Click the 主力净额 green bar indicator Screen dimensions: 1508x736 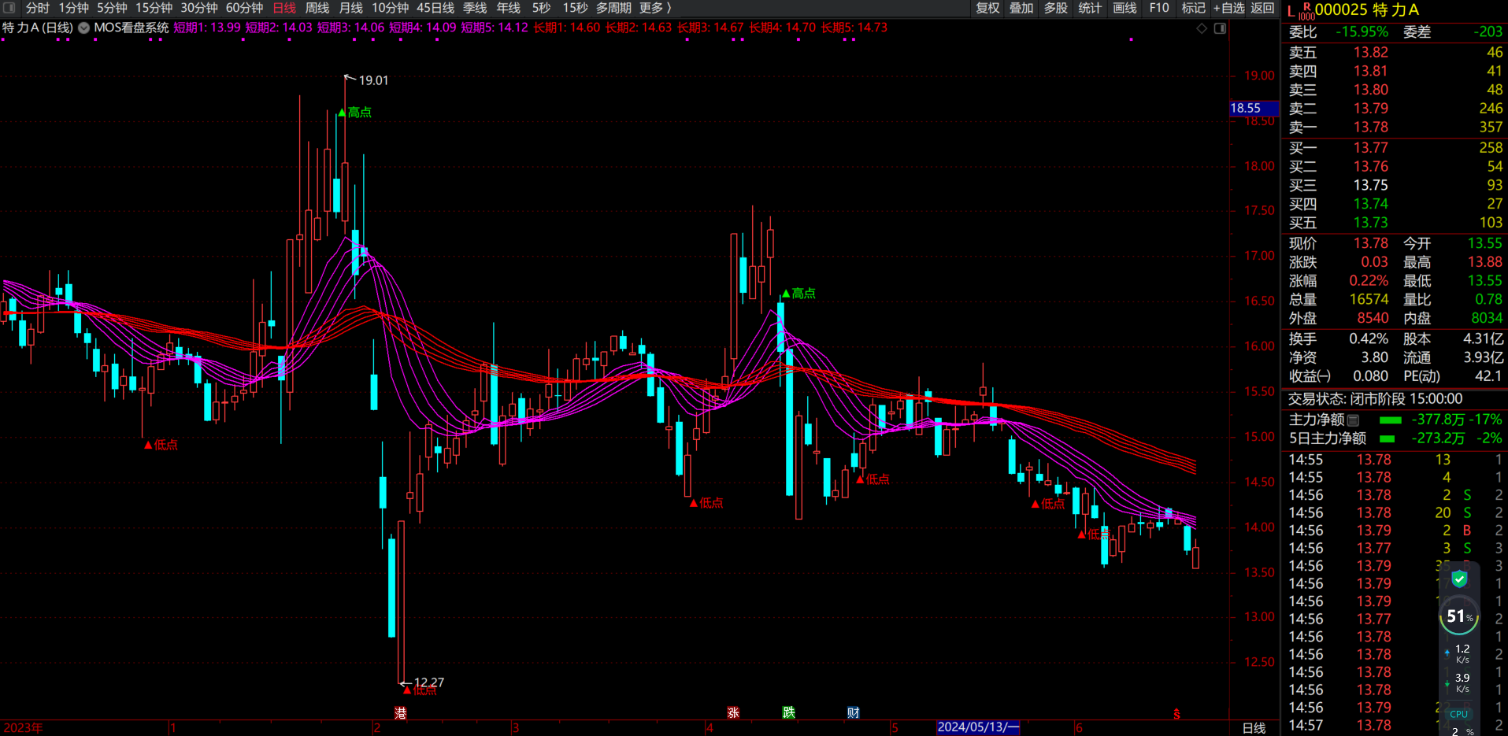point(1390,420)
